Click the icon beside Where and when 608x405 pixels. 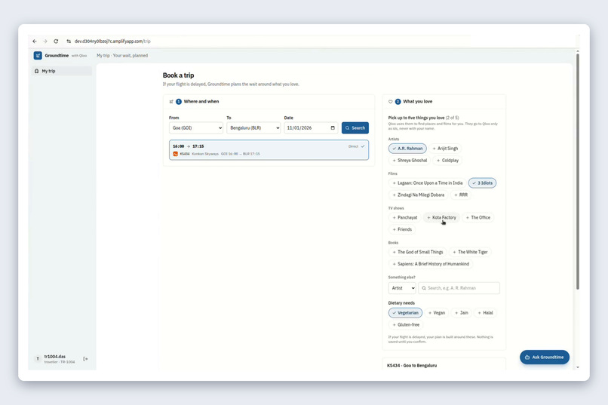point(171,102)
